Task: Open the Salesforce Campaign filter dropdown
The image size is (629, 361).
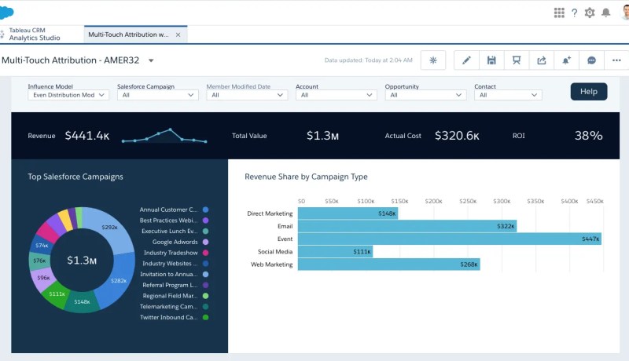Action: (156, 95)
